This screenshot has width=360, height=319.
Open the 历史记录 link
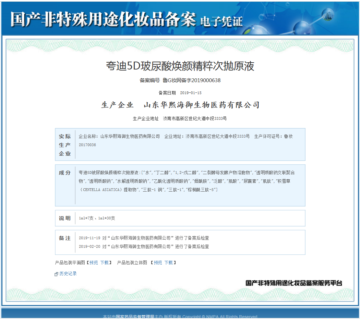[x=68, y=274]
